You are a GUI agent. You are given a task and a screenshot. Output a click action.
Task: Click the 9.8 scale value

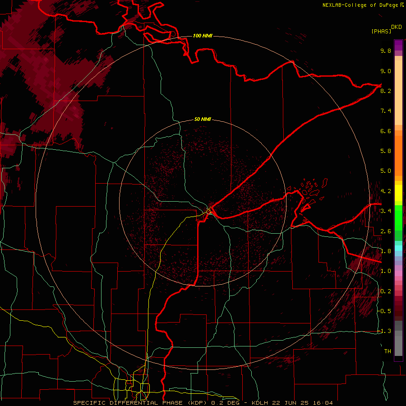pos(386,51)
